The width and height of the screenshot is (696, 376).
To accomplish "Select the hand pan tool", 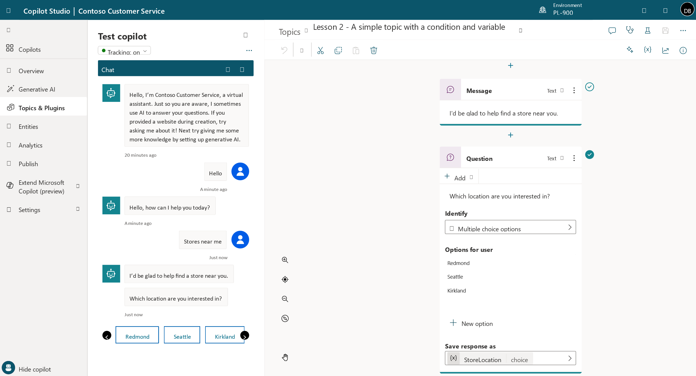I will pos(285,357).
